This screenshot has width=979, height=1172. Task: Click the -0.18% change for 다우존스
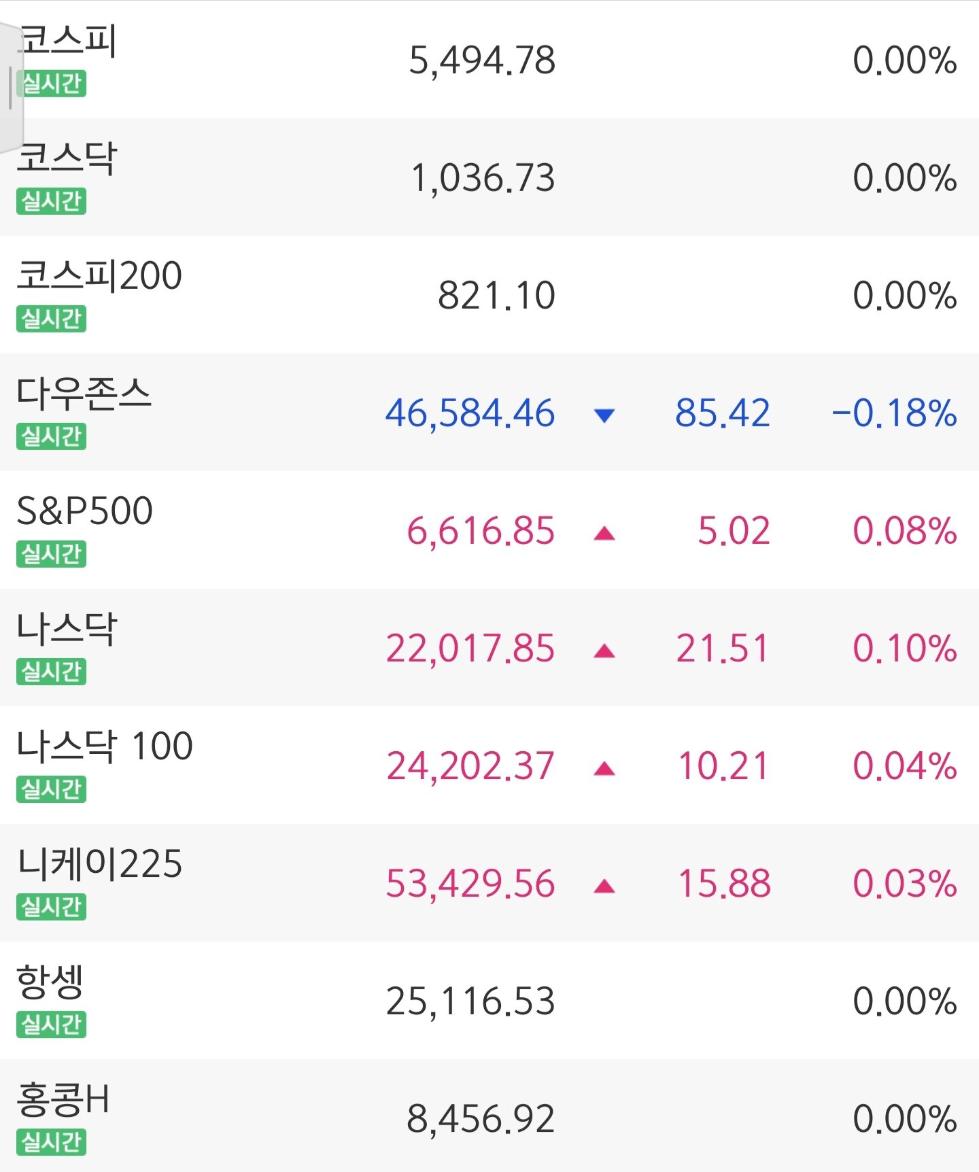tap(894, 413)
